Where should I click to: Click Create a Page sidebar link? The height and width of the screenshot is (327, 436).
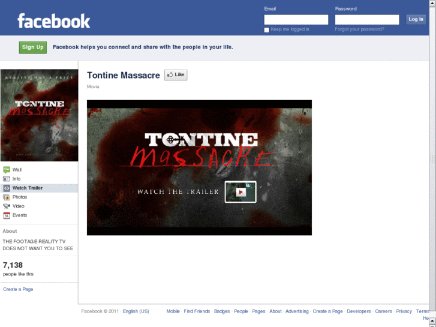pyautogui.click(x=18, y=289)
